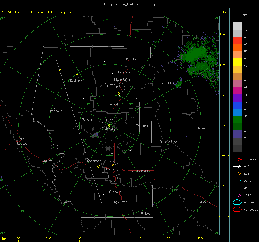Click the Innisfail label
The width and height of the screenshot is (259, 242).
(x=116, y=104)
